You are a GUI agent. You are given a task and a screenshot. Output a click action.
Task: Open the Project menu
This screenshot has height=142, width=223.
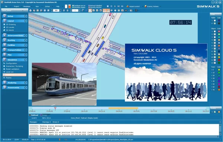click(16, 7)
